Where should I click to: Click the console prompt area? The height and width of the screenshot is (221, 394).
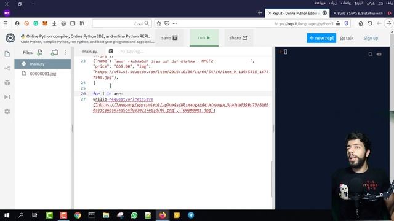[285, 52]
